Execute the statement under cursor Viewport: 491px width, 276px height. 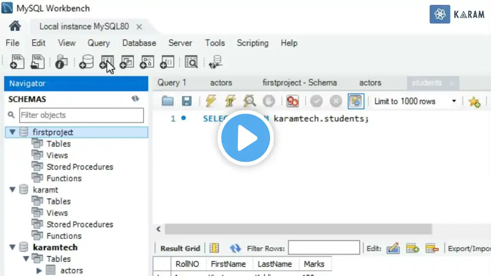tap(230, 101)
